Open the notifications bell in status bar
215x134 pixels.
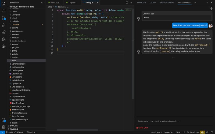coord(212,132)
